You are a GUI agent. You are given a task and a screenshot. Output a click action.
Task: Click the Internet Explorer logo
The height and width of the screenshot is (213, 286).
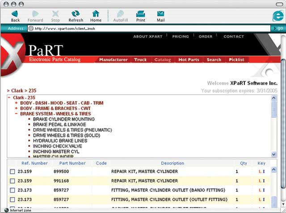click(278, 16)
